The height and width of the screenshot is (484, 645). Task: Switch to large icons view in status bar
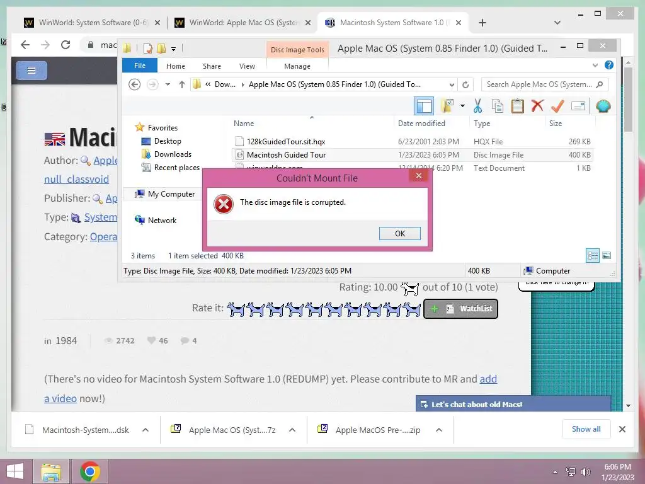click(x=607, y=256)
